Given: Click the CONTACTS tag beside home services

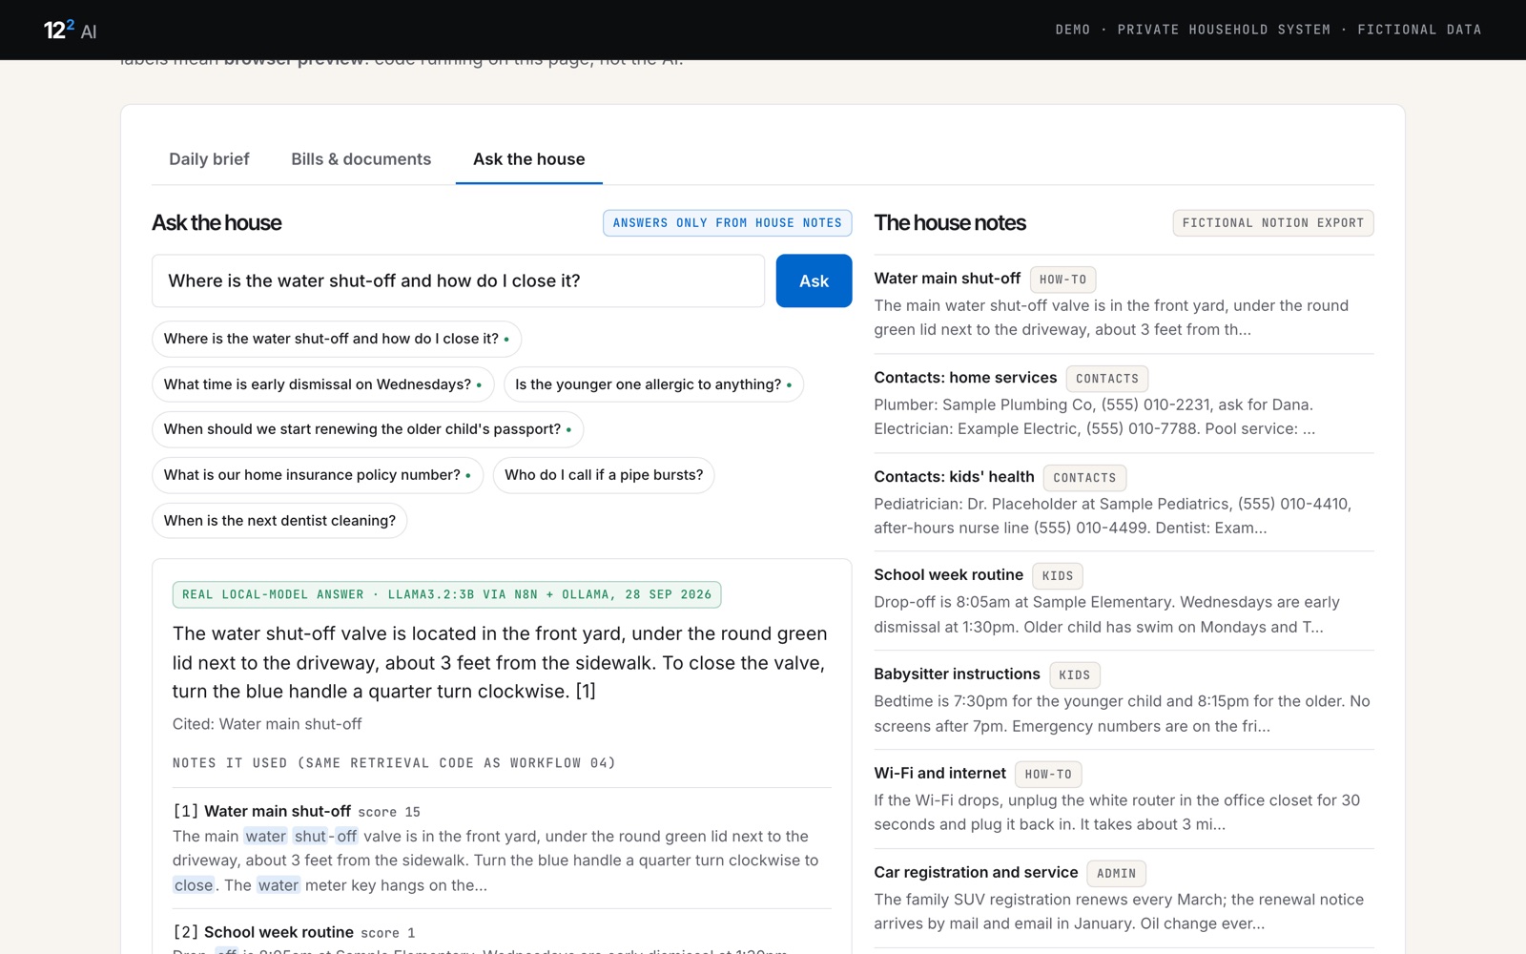Looking at the screenshot, I should (x=1106, y=379).
